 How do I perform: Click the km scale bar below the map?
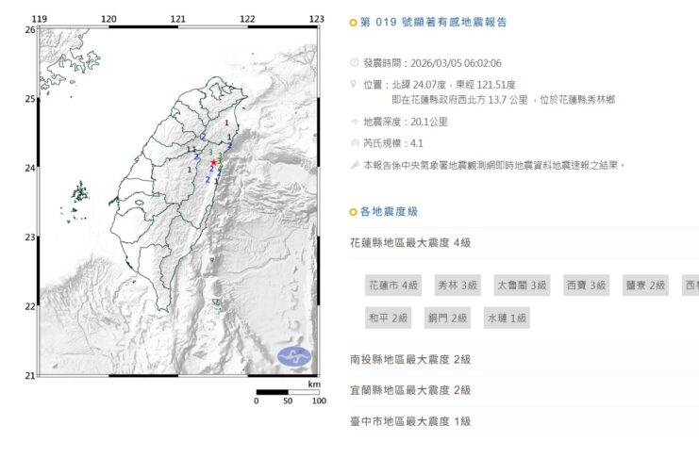click(287, 391)
